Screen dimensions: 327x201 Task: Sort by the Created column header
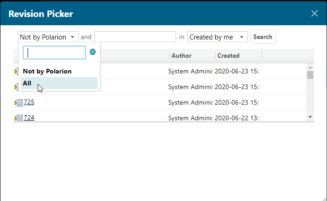pyautogui.click(x=229, y=56)
